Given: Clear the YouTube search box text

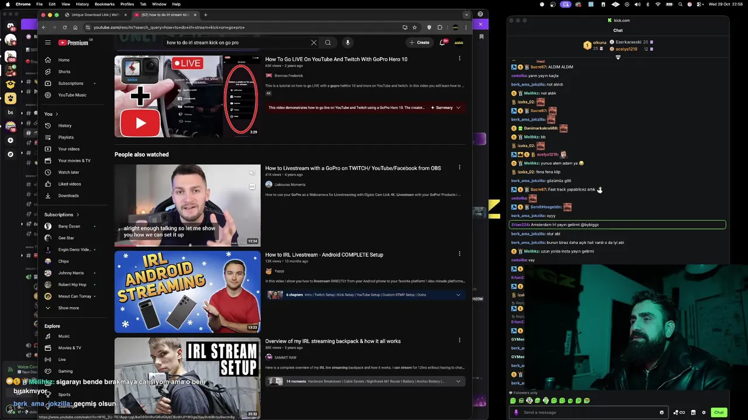Looking at the screenshot, I should pos(314,43).
